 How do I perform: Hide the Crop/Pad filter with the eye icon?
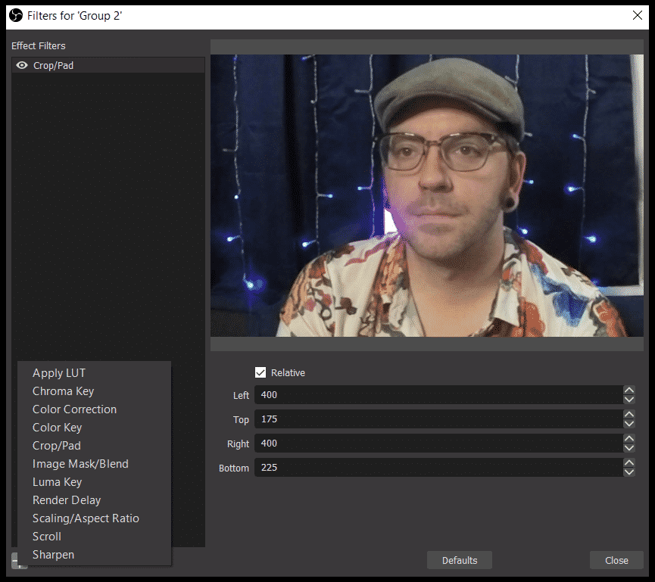pyautogui.click(x=22, y=65)
